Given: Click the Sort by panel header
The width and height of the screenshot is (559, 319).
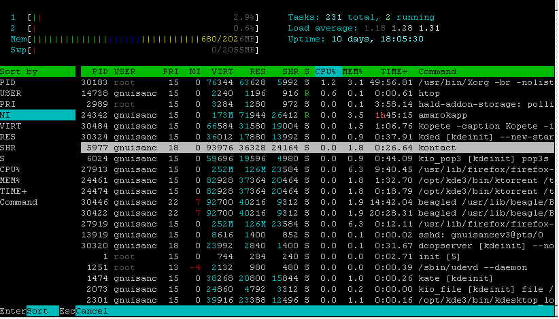Looking at the screenshot, I should tap(37, 71).
